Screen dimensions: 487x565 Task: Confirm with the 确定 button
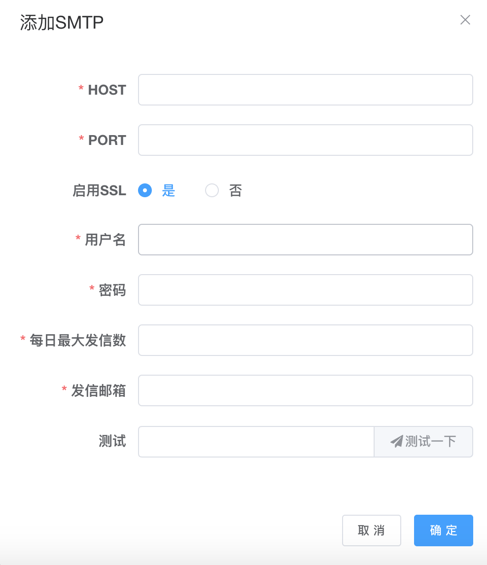tap(444, 530)
